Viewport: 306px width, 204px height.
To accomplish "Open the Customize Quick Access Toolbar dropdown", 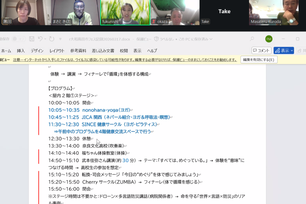I will click(60, 39).
